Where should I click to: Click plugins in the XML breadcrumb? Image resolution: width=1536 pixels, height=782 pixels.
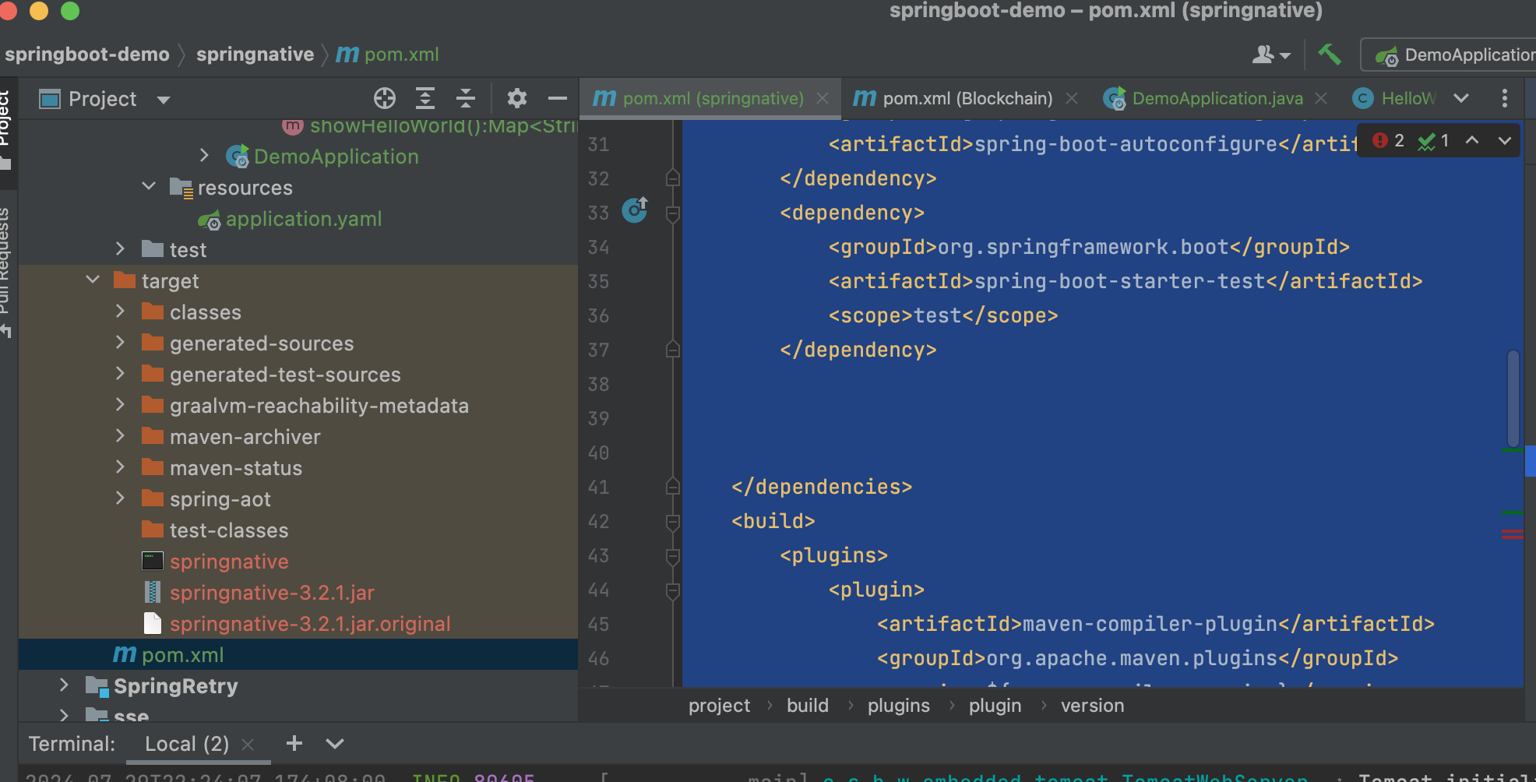[899, 706]
